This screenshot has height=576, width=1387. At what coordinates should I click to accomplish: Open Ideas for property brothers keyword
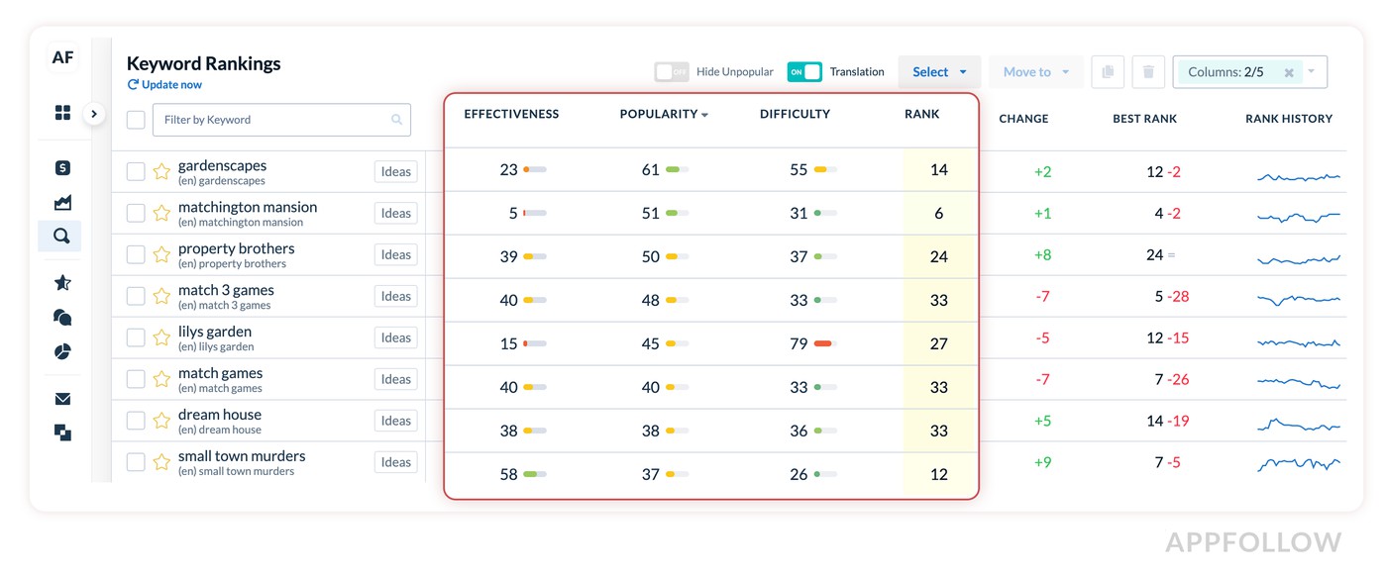tap(395, 255)
